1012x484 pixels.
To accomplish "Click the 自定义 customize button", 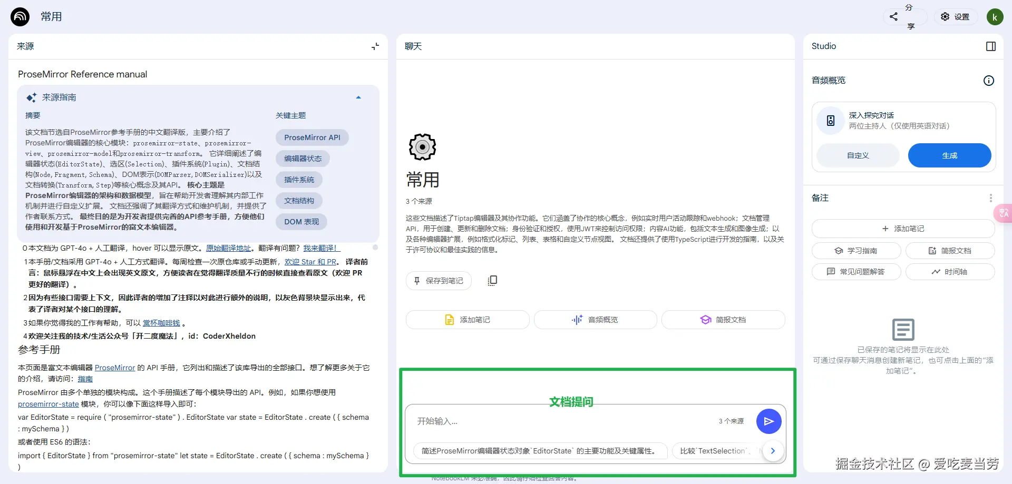I will coord(858,155).
